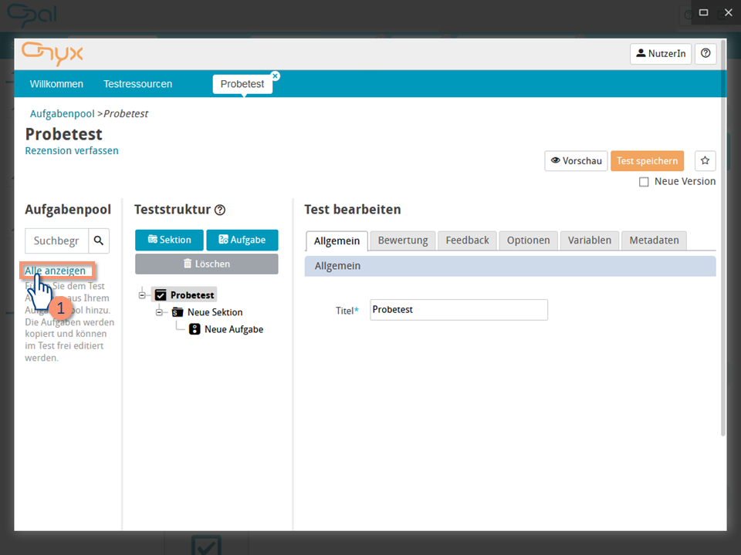Image resolution: width=741 pixels, height=555 pixels.
Task: Switch to the Bewertung tab
Action: 402,240
